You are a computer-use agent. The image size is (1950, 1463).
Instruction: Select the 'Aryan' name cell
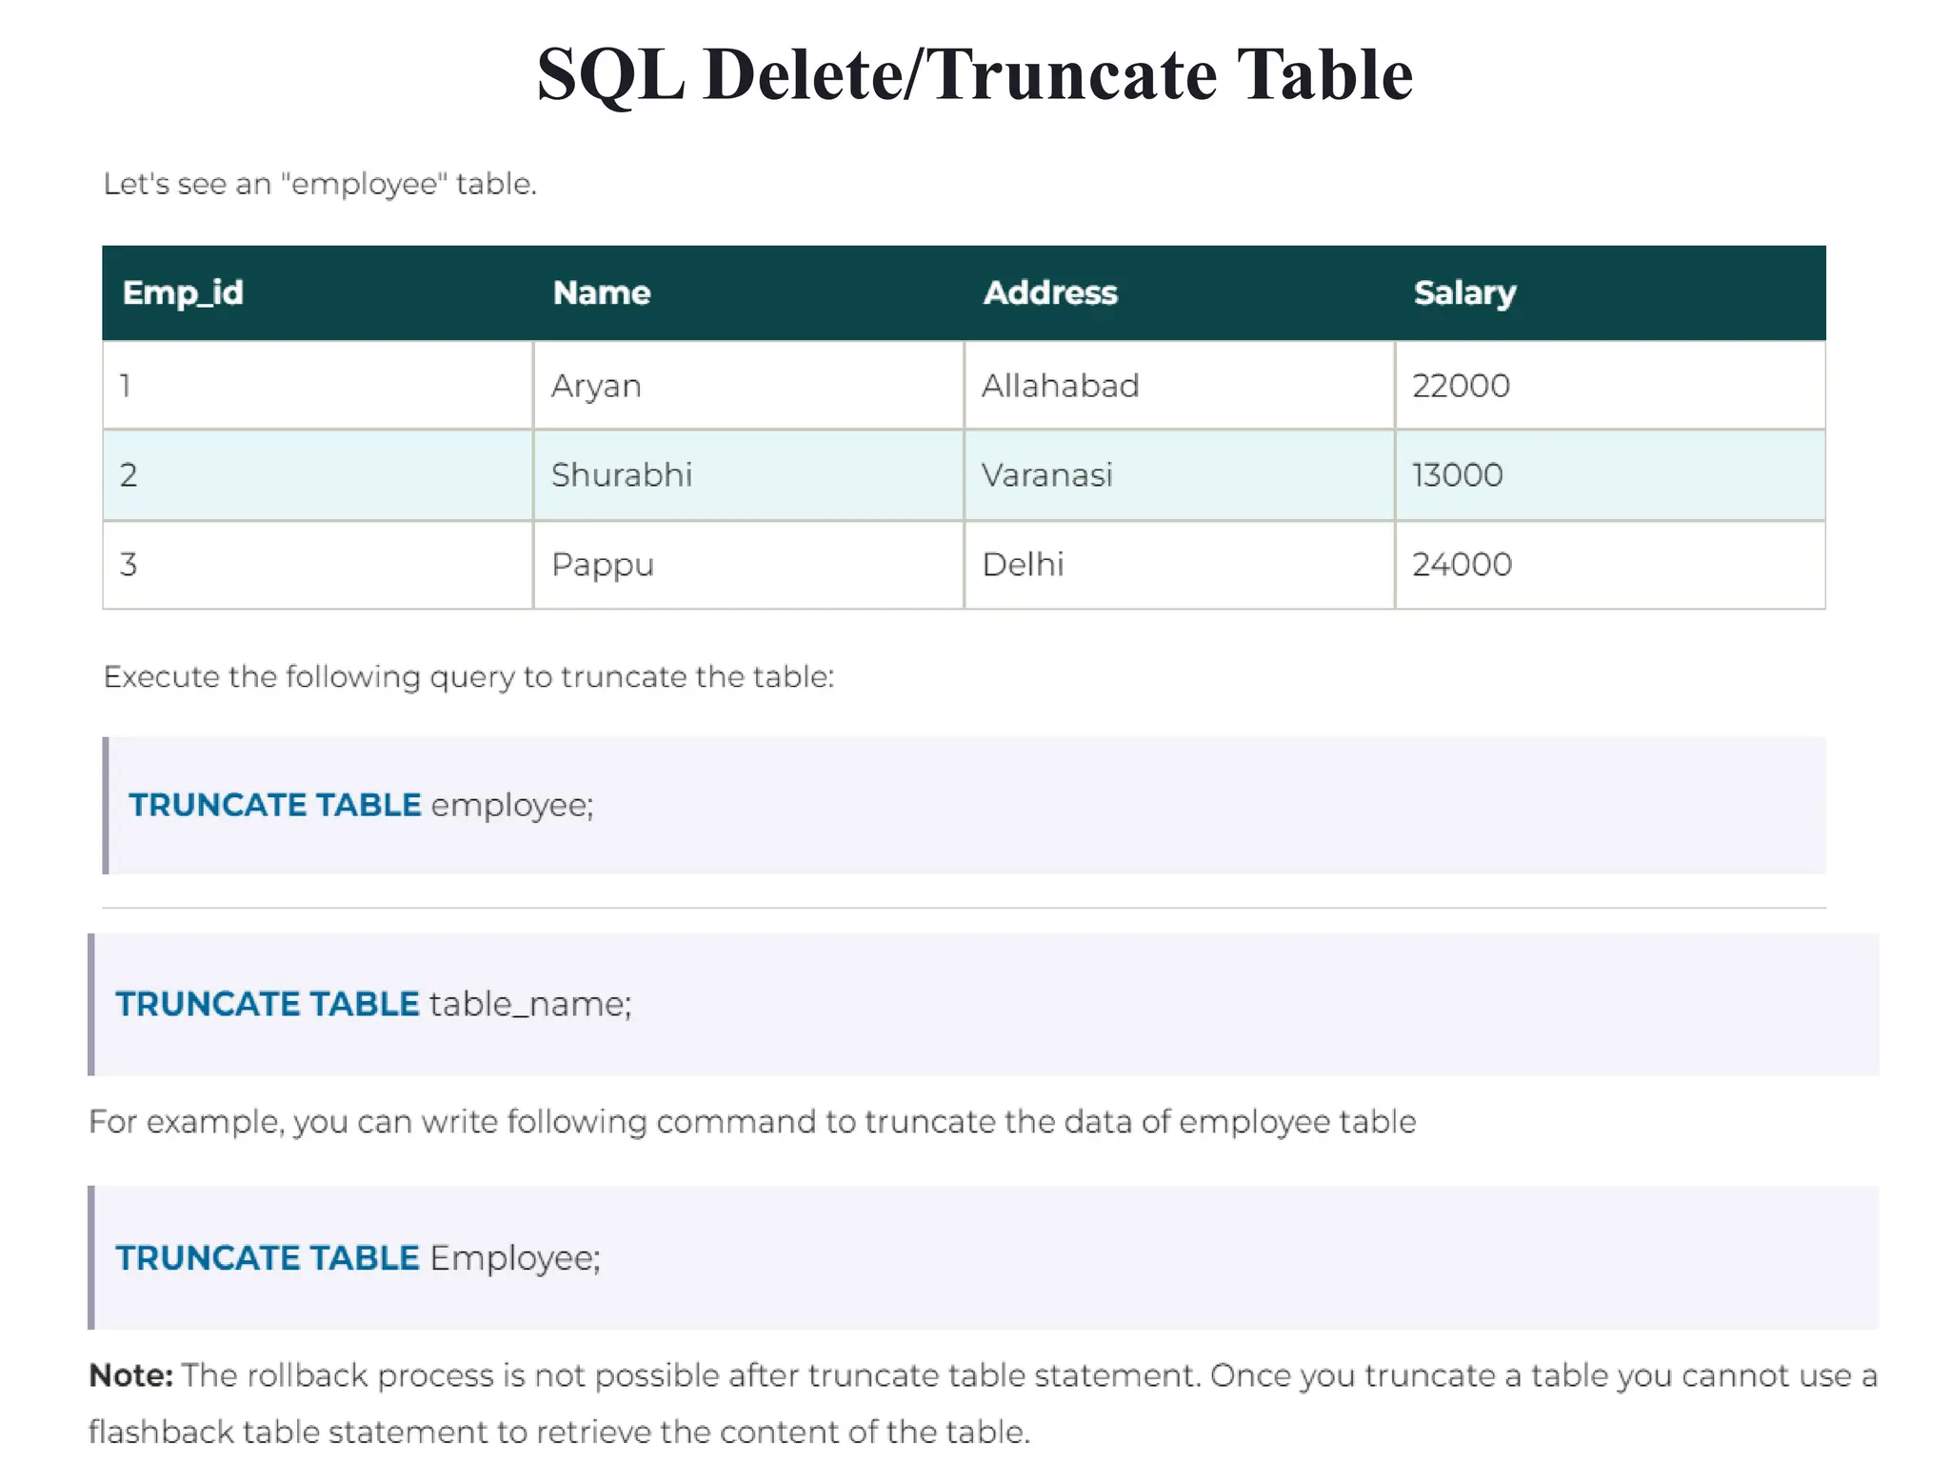pyautogui.click(x=748, y=385)
